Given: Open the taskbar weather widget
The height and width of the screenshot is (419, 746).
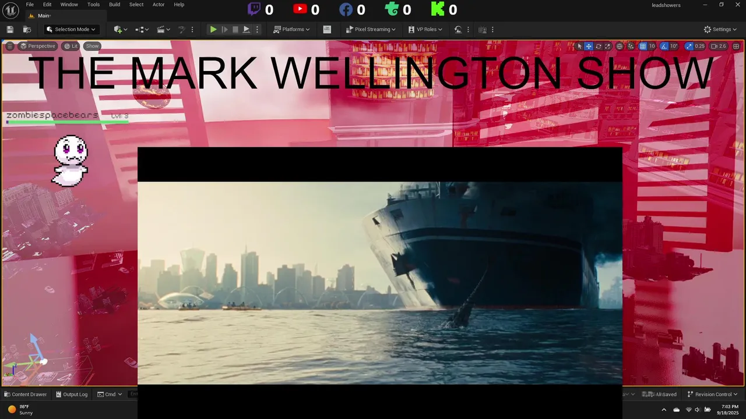Looking at the screenshot, I should pyautogui.click(x=20, y=410).
